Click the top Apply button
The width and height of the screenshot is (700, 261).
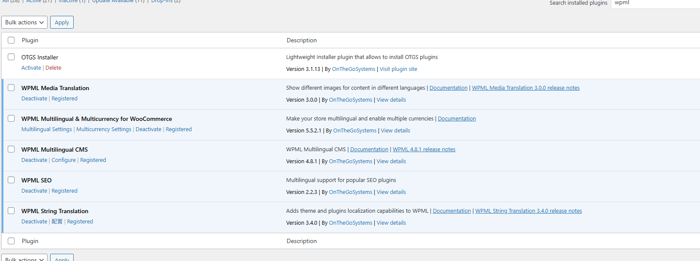[x=62, y=22]
